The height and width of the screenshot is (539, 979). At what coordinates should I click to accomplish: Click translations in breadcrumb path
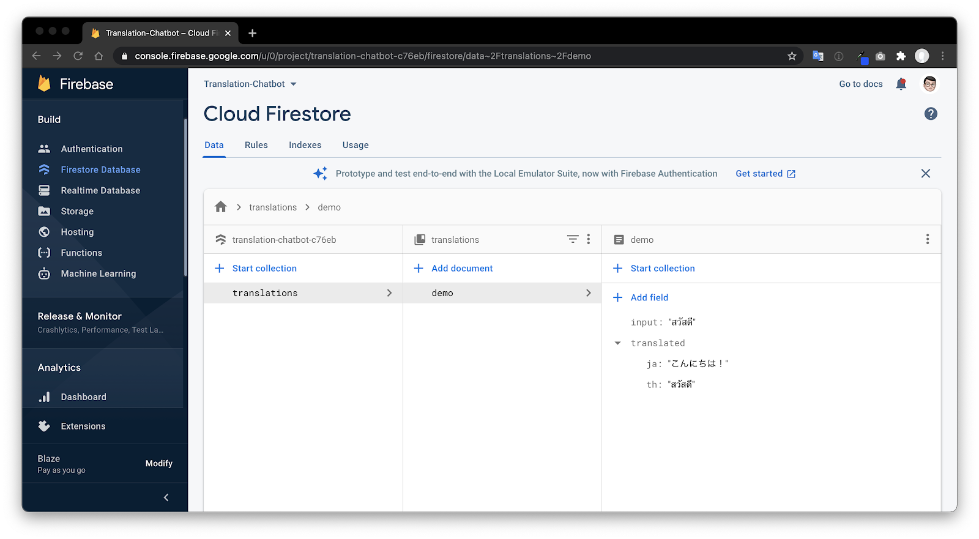point(273,207)
